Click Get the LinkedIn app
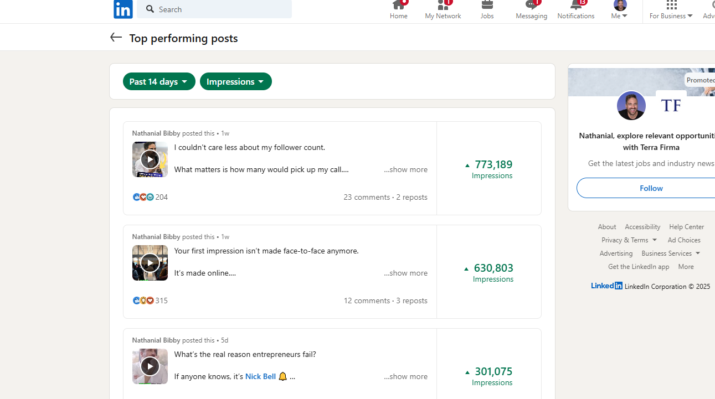Screen dimensions: 715x399 pyautogui.click(x=639, y=267)
